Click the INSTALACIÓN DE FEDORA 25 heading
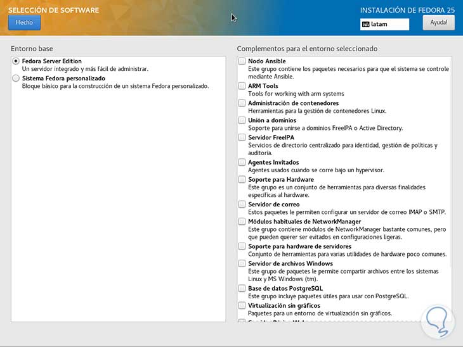Viewport: 463px width, 347px height. 407,10
